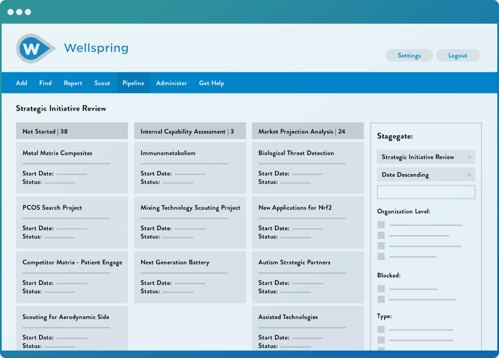Enable the first Type filter checkbox

(381, 330)
